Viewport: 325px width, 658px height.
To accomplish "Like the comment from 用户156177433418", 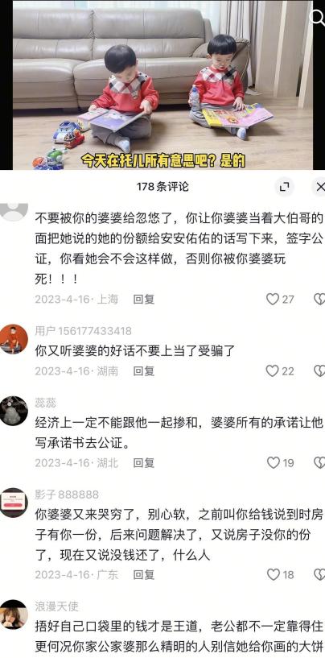I will tap(273, 371).
